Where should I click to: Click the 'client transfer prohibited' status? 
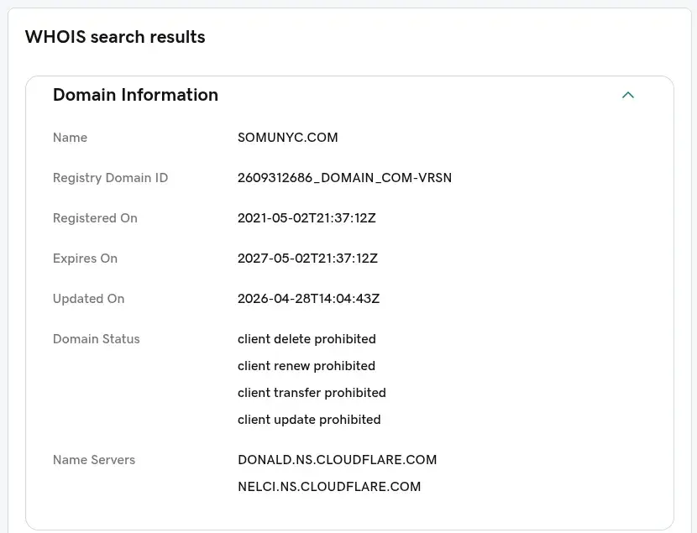[312, 393]
